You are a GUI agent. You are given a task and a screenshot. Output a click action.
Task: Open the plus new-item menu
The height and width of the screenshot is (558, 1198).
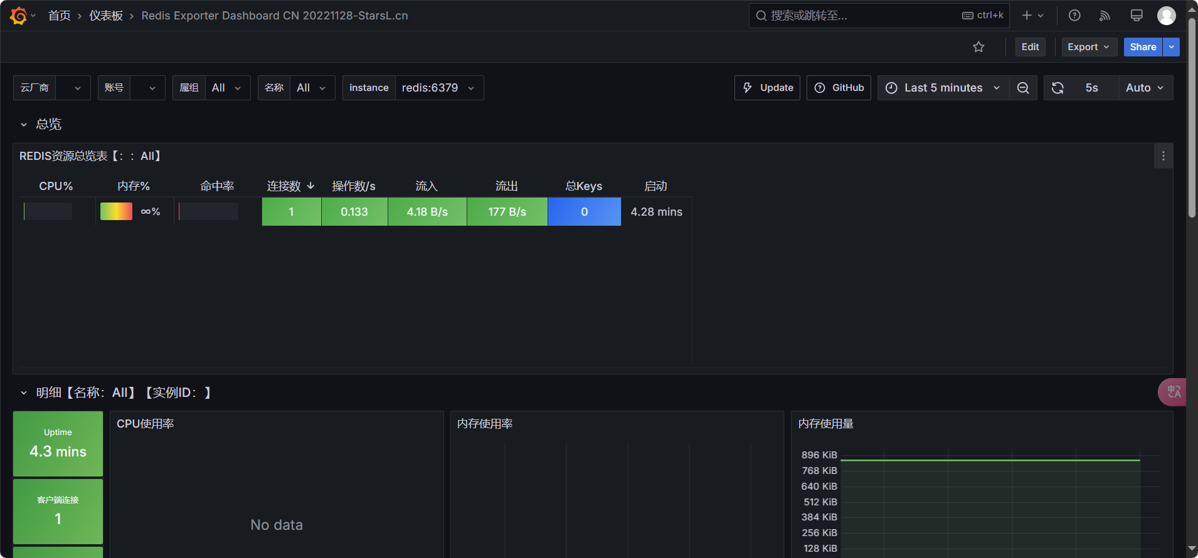1032,16
